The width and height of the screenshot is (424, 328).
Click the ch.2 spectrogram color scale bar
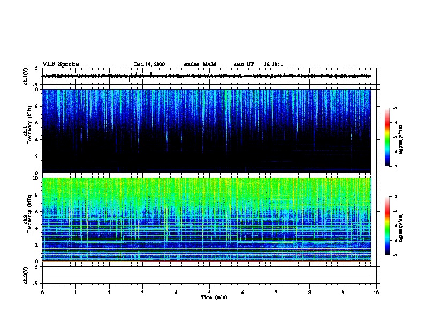coord(388,226)
